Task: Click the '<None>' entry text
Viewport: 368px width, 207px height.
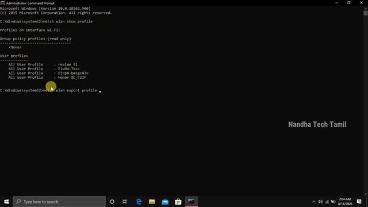Action: (x=15, y=47)
